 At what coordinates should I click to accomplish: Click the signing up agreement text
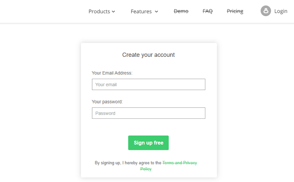point(128,163)
